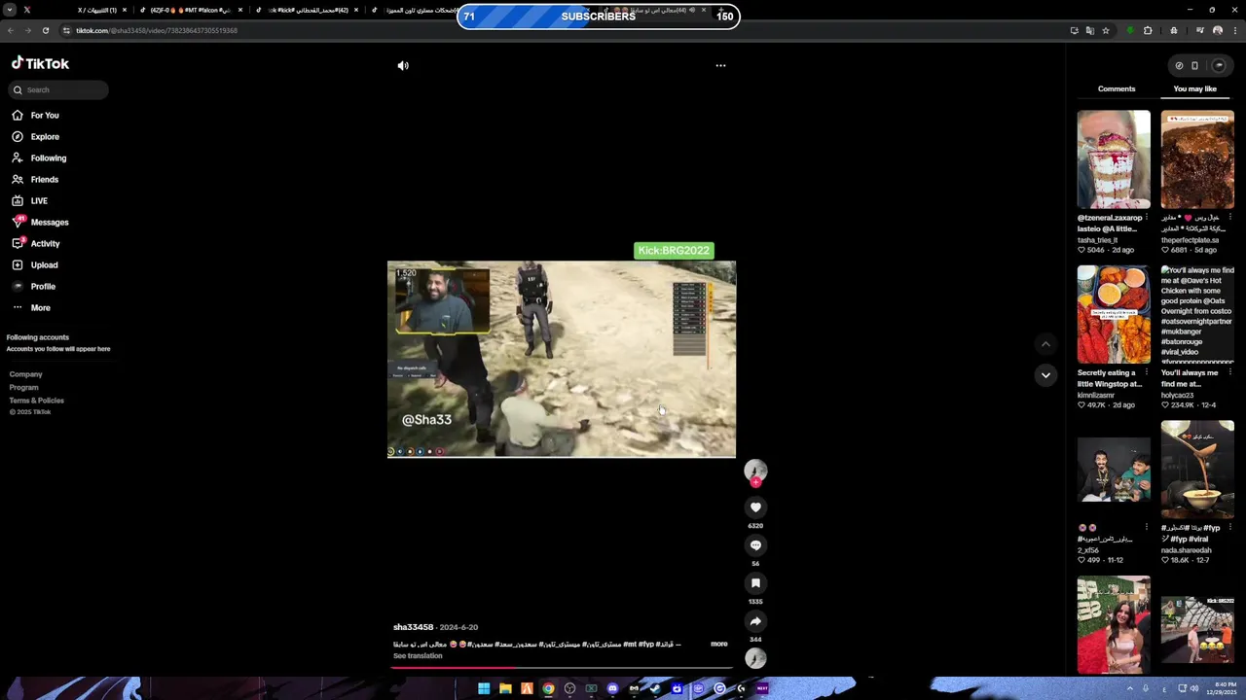
Task: Click the sha33458 username link
Action: (x=413, y=627)
